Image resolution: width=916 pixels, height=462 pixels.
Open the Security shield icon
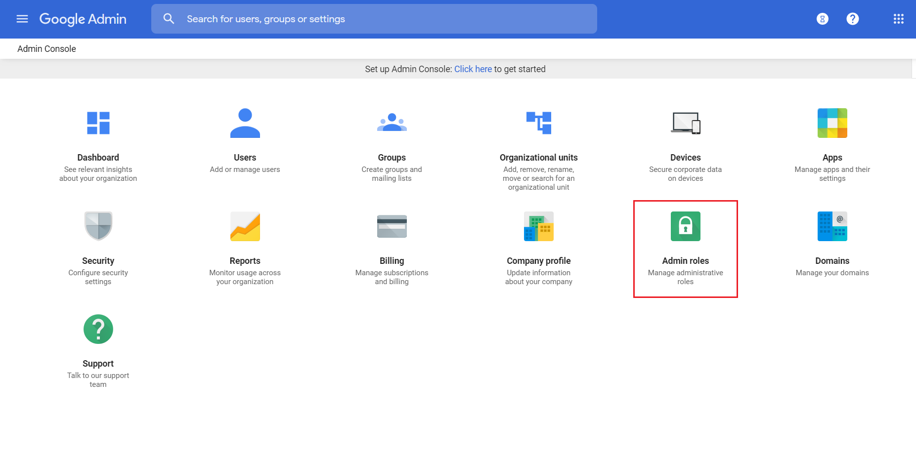click(x=98, y=226)
